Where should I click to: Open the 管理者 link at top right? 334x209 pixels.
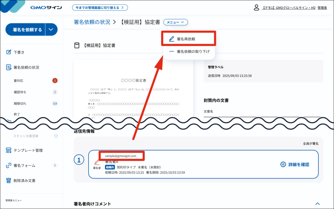[x=322, y=8]
